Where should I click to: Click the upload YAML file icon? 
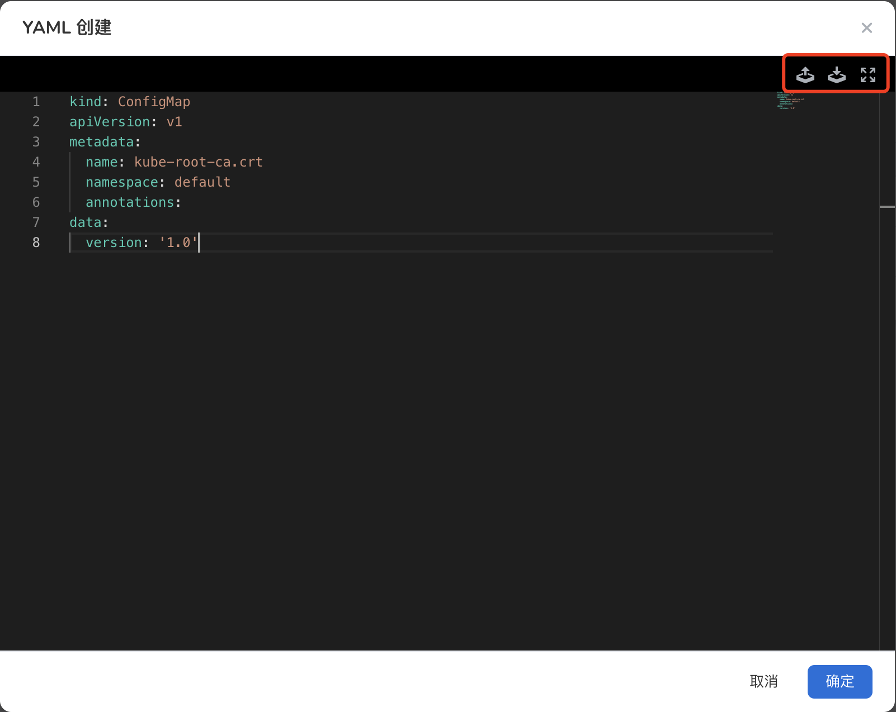click(805, 74)
